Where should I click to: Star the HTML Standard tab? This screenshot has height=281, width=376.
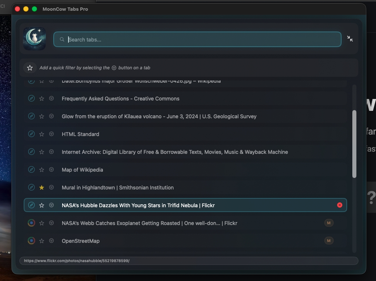point(42,134)
